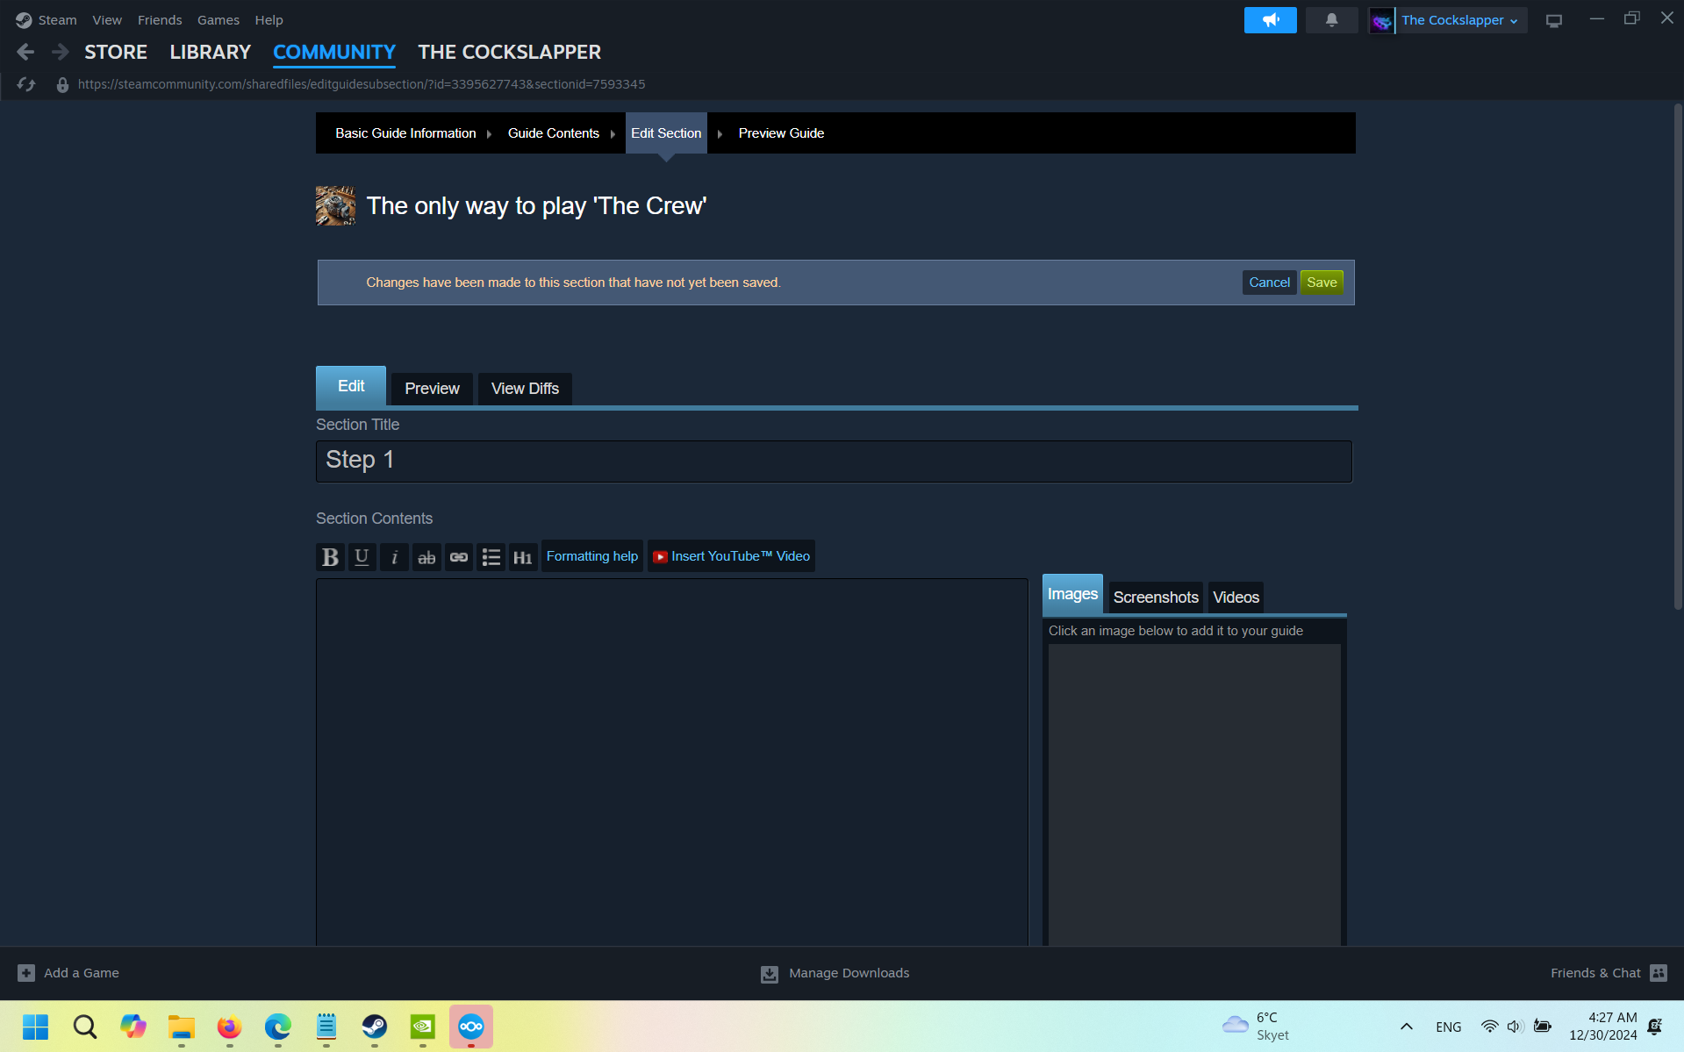Go to the LIBRARY section
Screen dimensions: 1684x1052
coord(211,52)
